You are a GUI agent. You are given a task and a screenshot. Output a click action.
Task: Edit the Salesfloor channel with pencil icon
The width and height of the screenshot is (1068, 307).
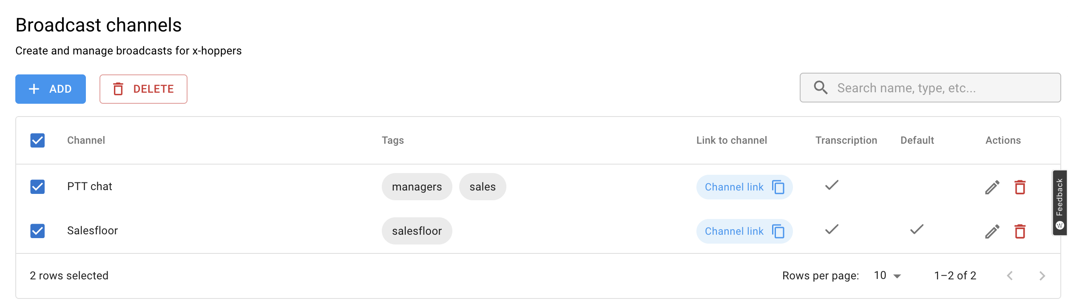coord(992,231)
